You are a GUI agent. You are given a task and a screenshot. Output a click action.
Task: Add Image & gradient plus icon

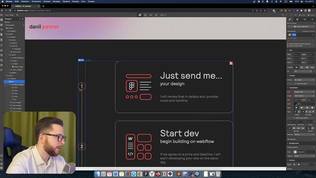(x=314, y=147)
